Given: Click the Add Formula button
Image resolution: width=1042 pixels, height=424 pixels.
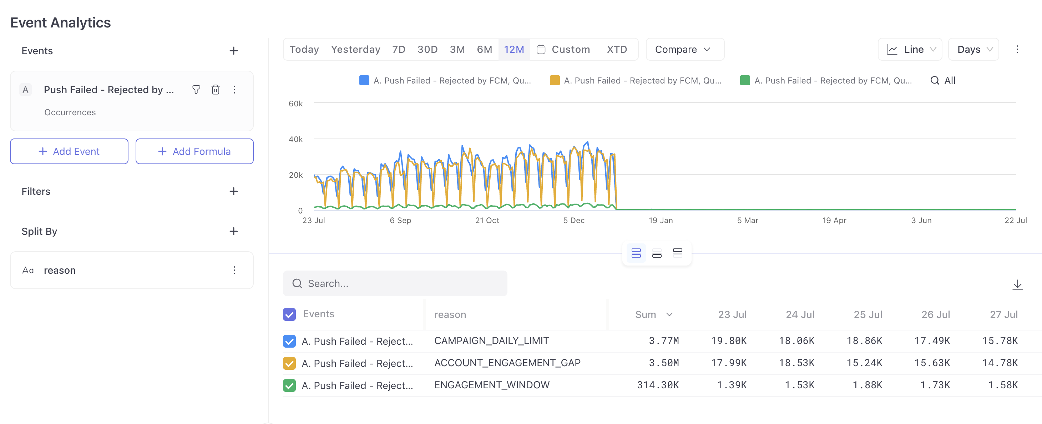Looking at the screenshot, I should click(194, 151).
